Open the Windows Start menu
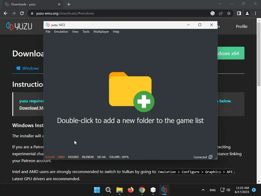This screenshot has width=261, height=196. 97,190
